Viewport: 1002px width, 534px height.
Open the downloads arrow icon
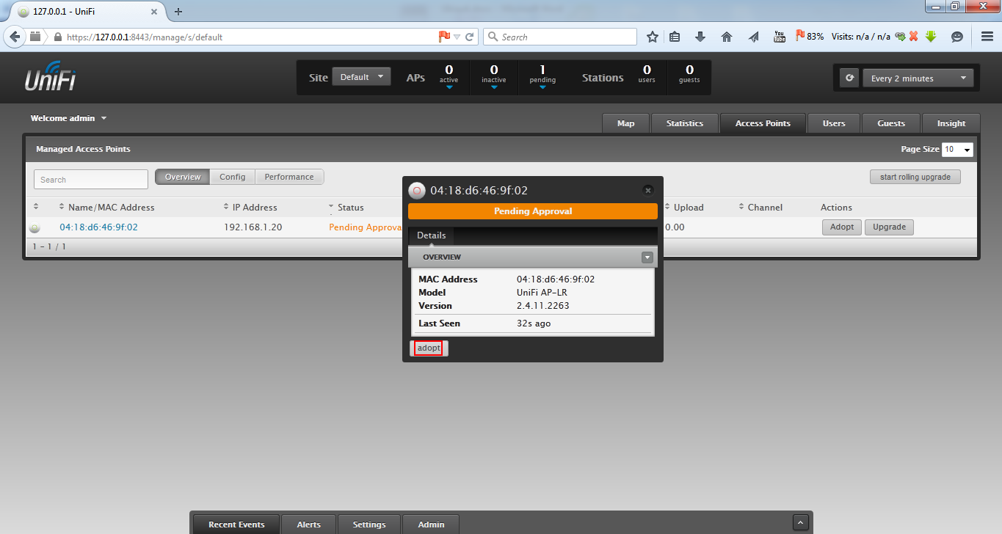pyautogui.click(x=700, y=37)
